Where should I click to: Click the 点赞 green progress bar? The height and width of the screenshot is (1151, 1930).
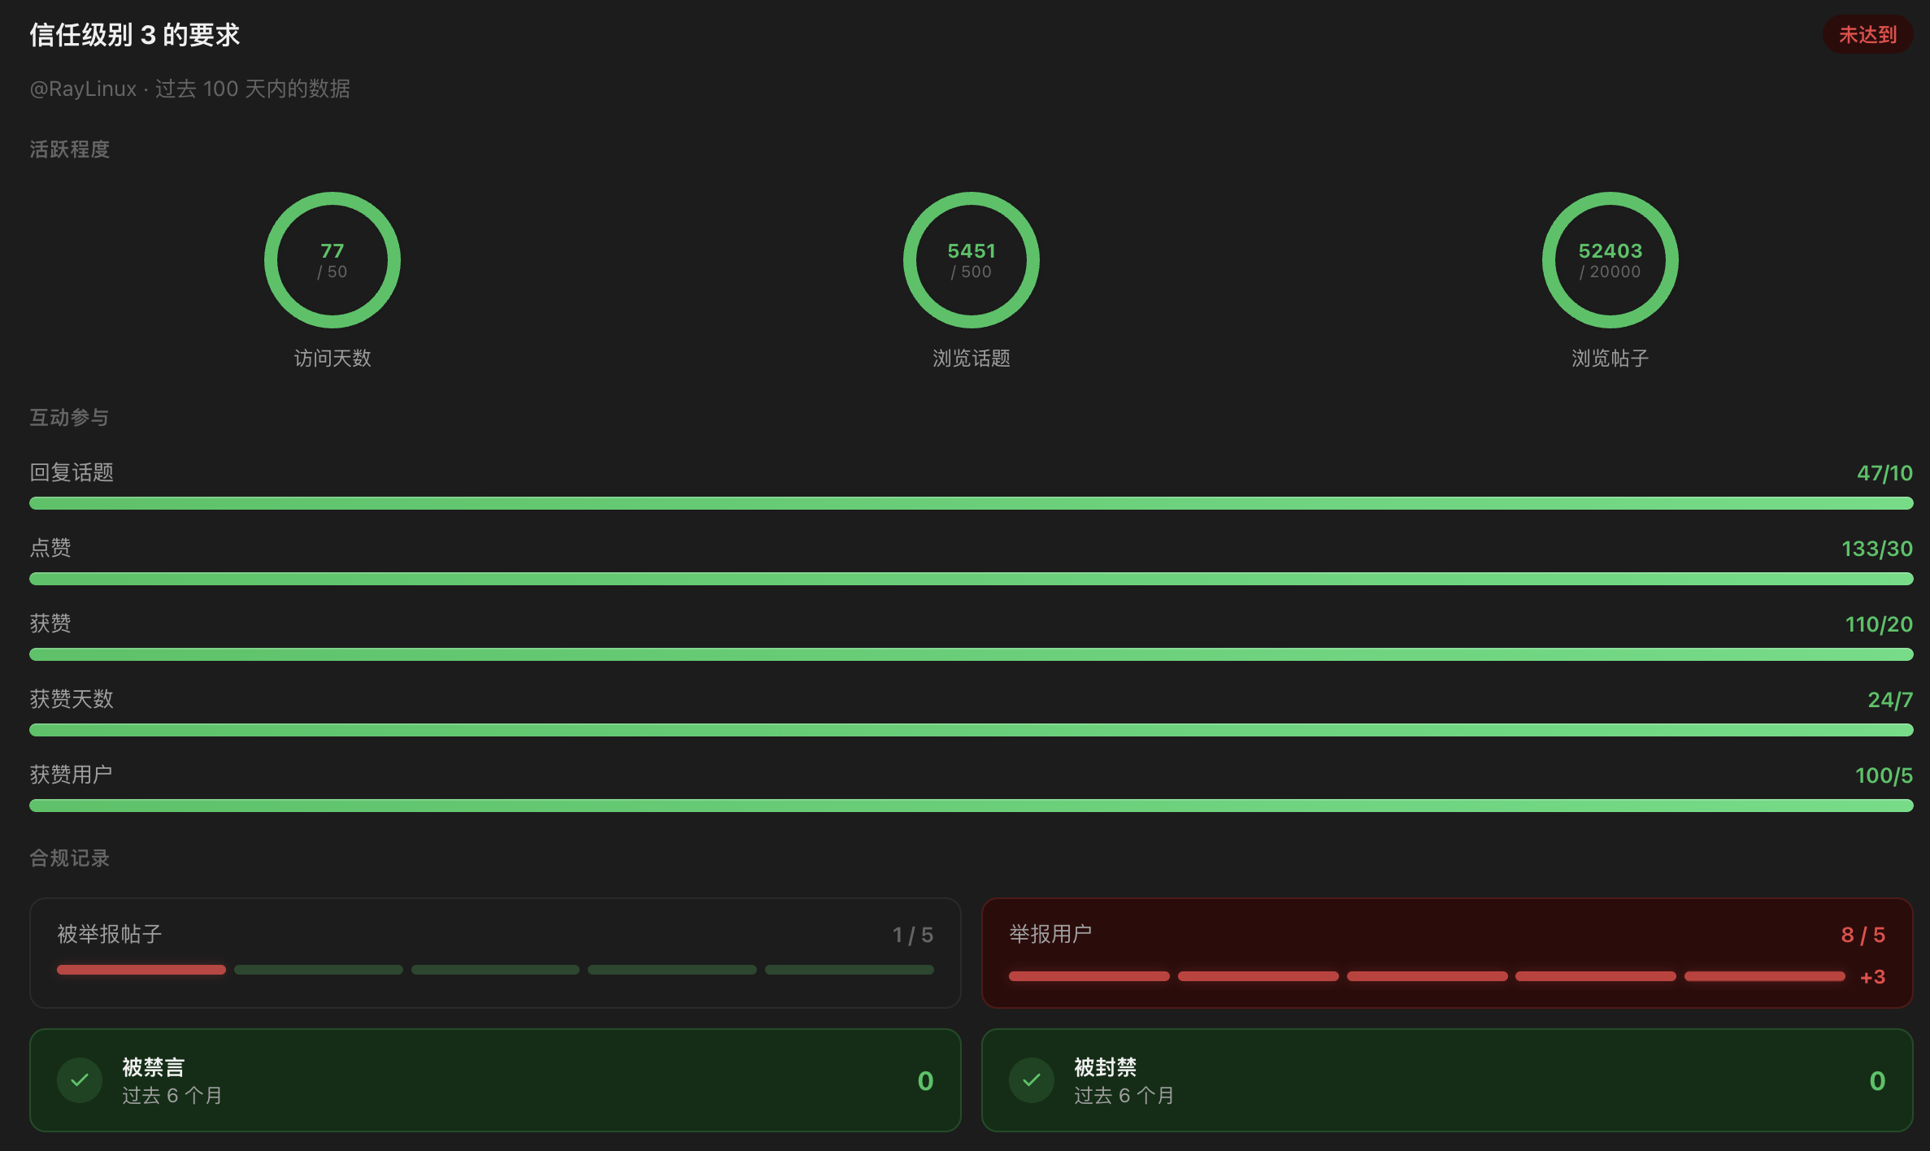point(972,579)
